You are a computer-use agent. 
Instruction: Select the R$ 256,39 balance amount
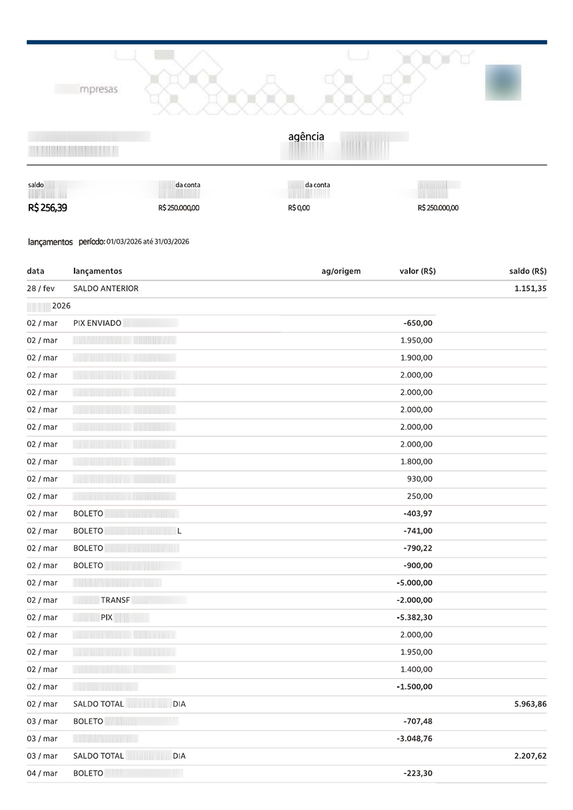coord(47,208)
